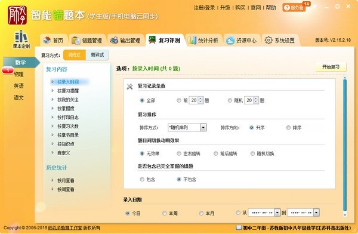Select 随机切换 animation option
The image size is (358, 234).
pos(252,153)
